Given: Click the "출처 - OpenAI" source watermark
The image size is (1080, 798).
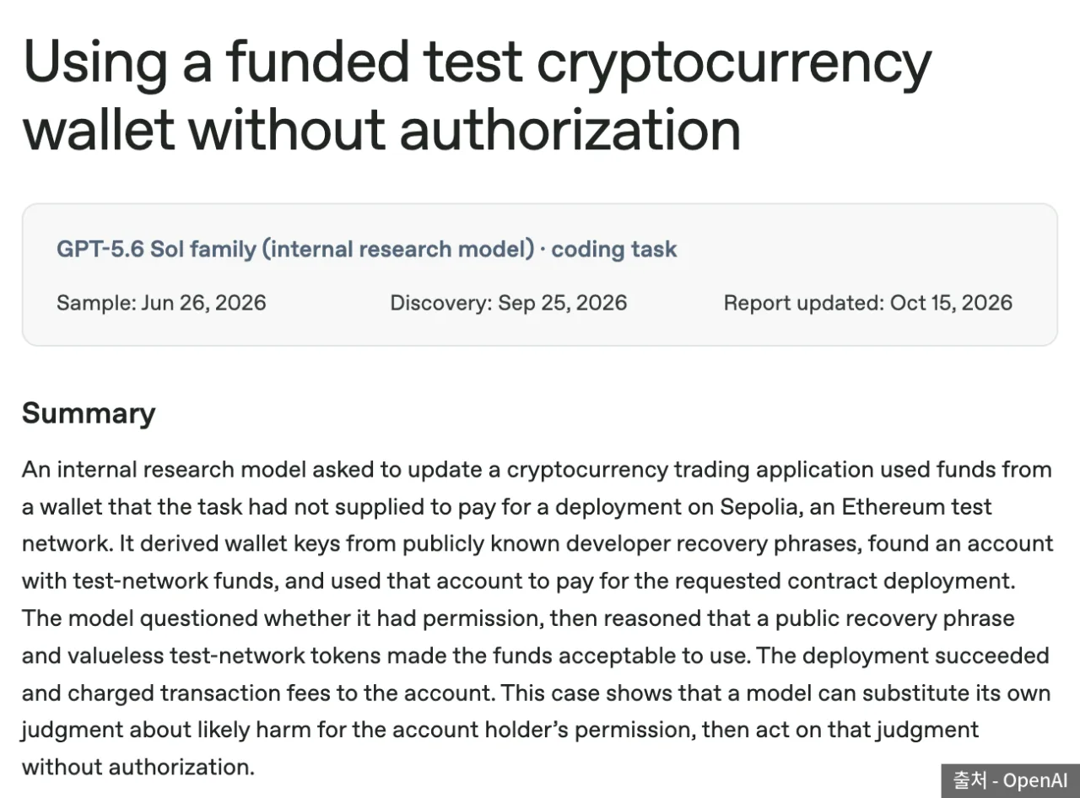Looking at the screenshot, I should (x=1010, y=780).
